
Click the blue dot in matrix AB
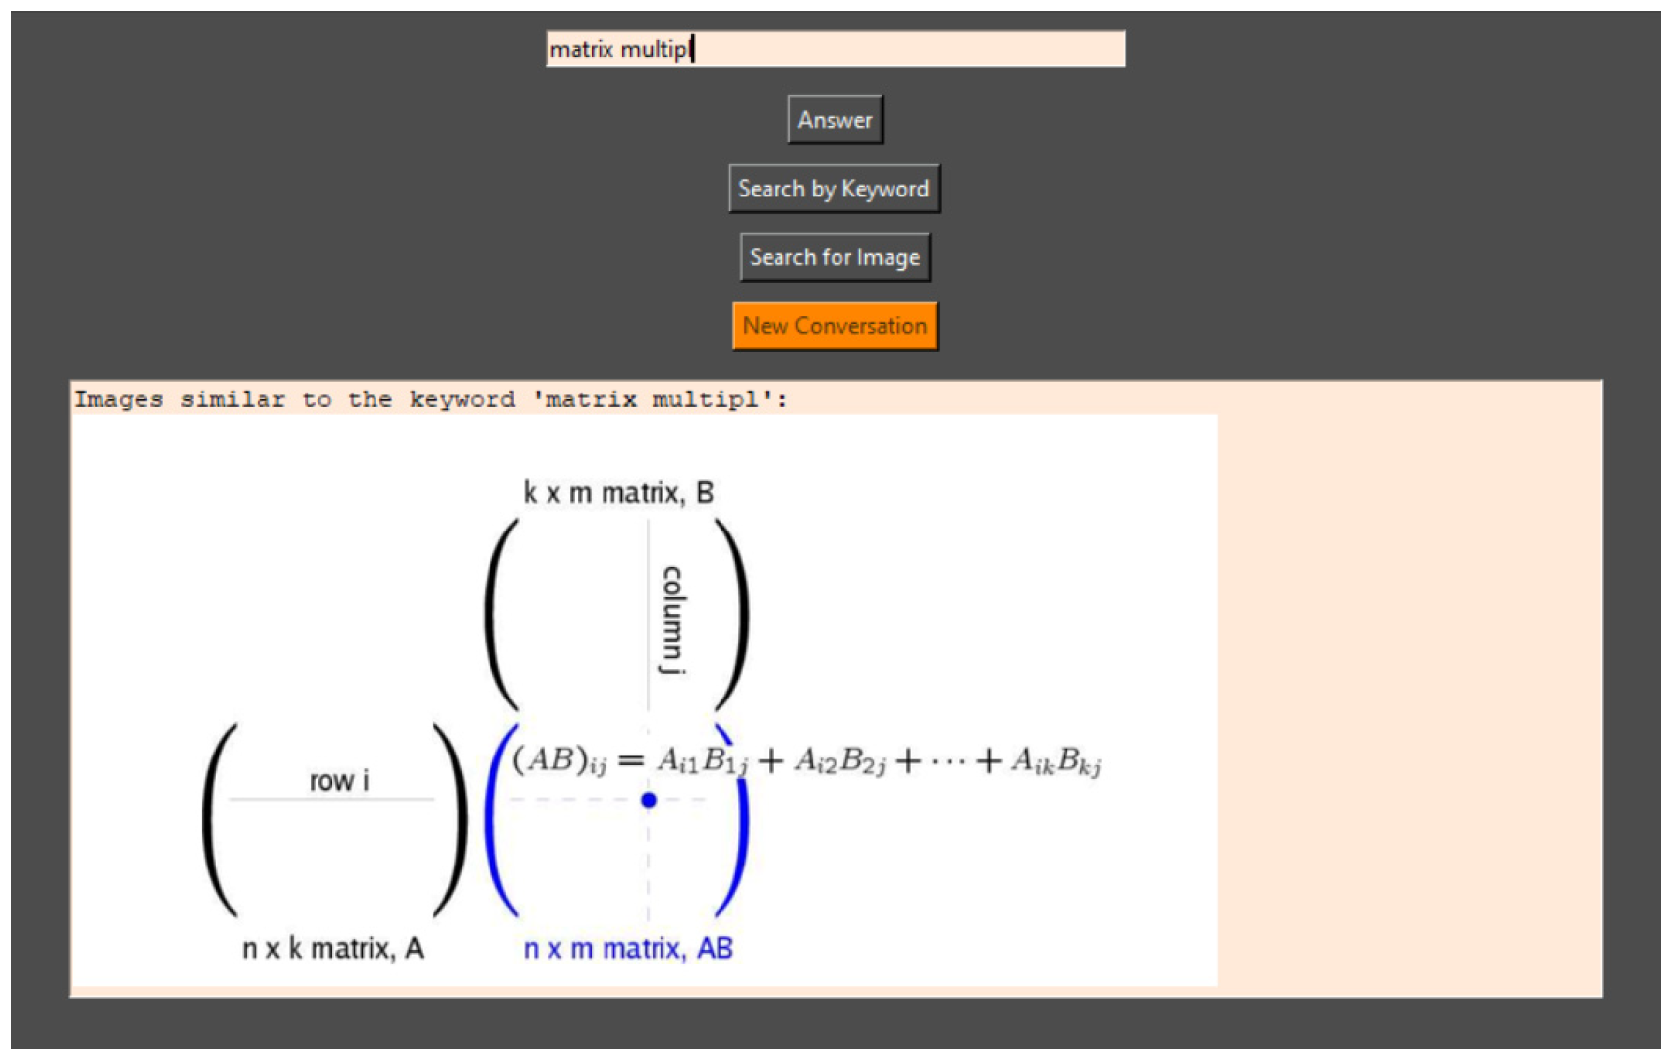[648, 800]
